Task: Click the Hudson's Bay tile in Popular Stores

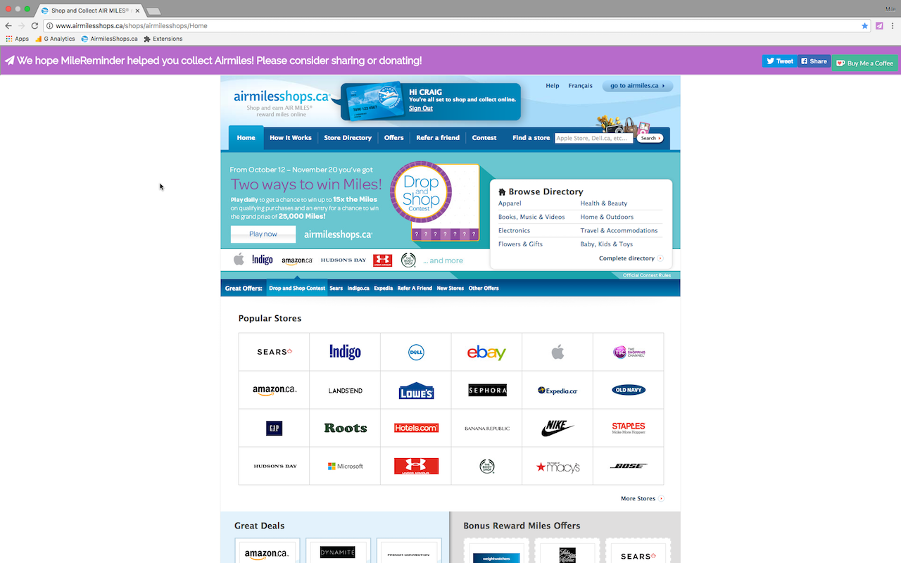Action: [274, 466]
